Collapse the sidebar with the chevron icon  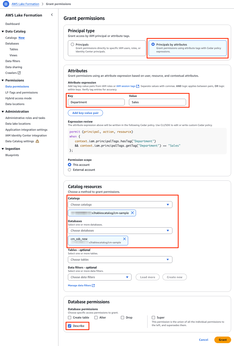52,15
